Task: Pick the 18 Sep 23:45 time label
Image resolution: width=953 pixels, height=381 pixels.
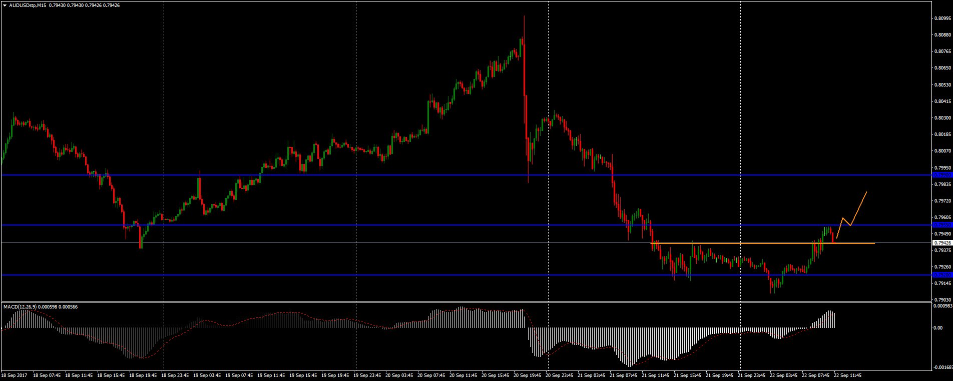Action: (x=176, y=374)
